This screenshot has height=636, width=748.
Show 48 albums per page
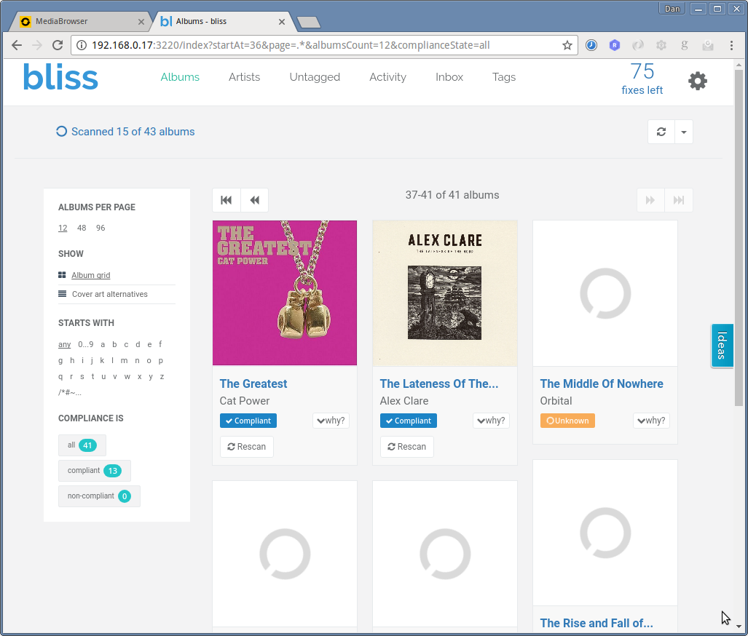pos(82,228)
